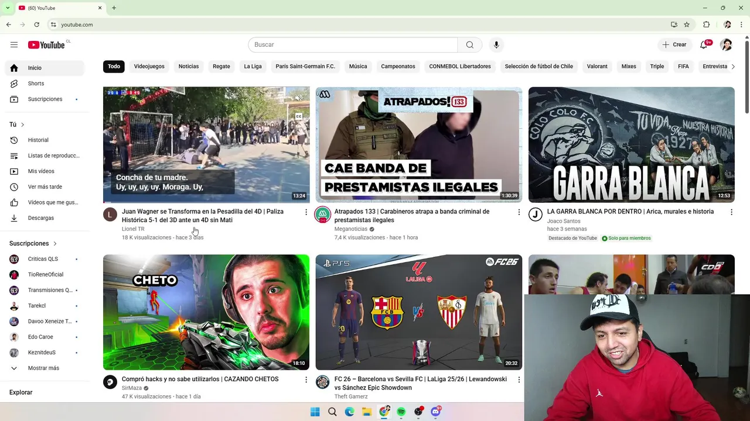Expand Mostrar más subscriptions
Viewport: 750px width, 421px height.
(44, 368)
